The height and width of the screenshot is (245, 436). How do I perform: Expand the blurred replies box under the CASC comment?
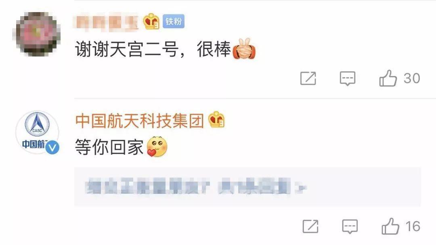(247, 186)
